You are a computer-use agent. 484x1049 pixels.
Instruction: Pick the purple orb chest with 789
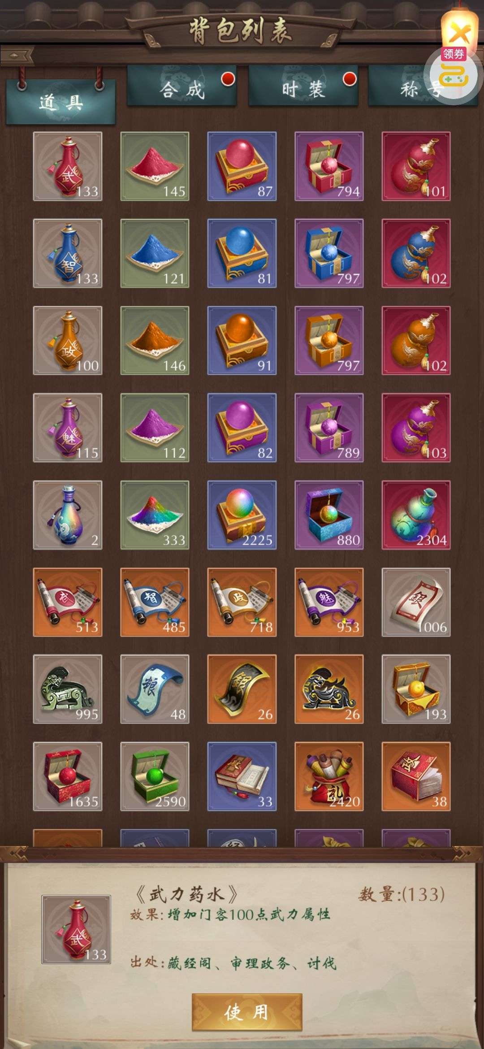[x=329, y=428]
